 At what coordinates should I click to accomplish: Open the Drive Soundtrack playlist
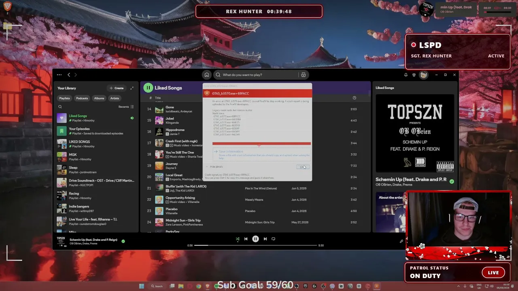click(96, 183)
